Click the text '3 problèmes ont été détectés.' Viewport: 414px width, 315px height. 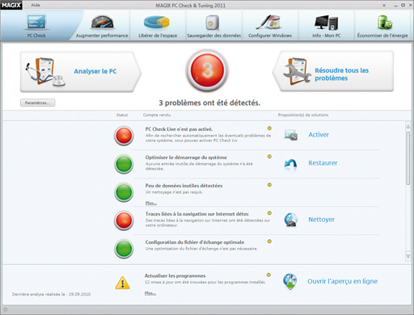coord(209,103)
